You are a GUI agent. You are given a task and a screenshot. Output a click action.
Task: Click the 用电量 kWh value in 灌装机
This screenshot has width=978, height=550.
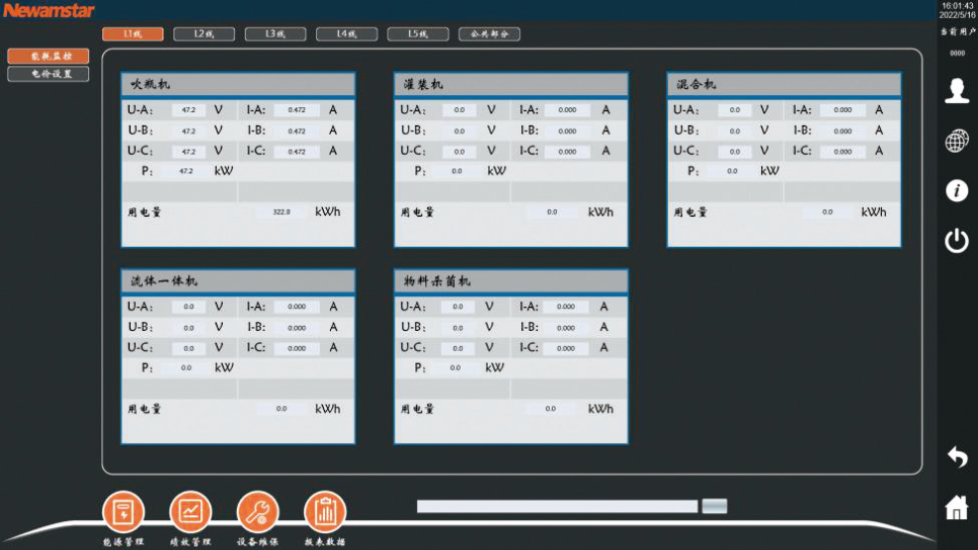pos(552,212)
